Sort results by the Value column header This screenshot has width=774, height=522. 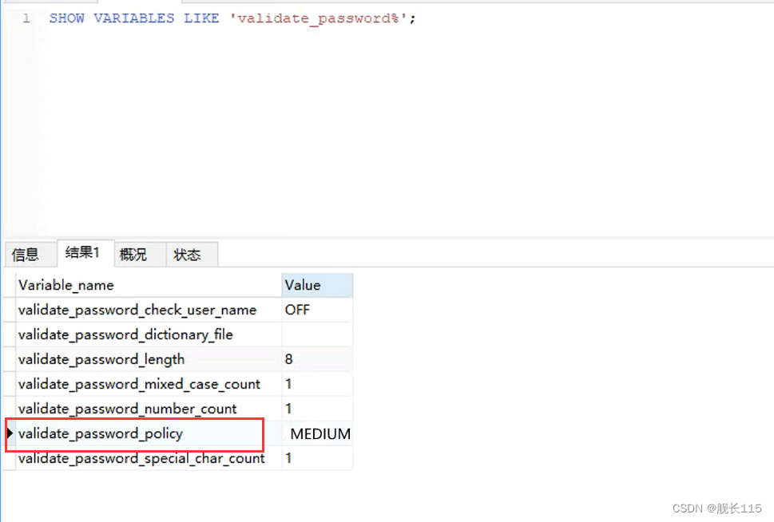pos(302,285)
